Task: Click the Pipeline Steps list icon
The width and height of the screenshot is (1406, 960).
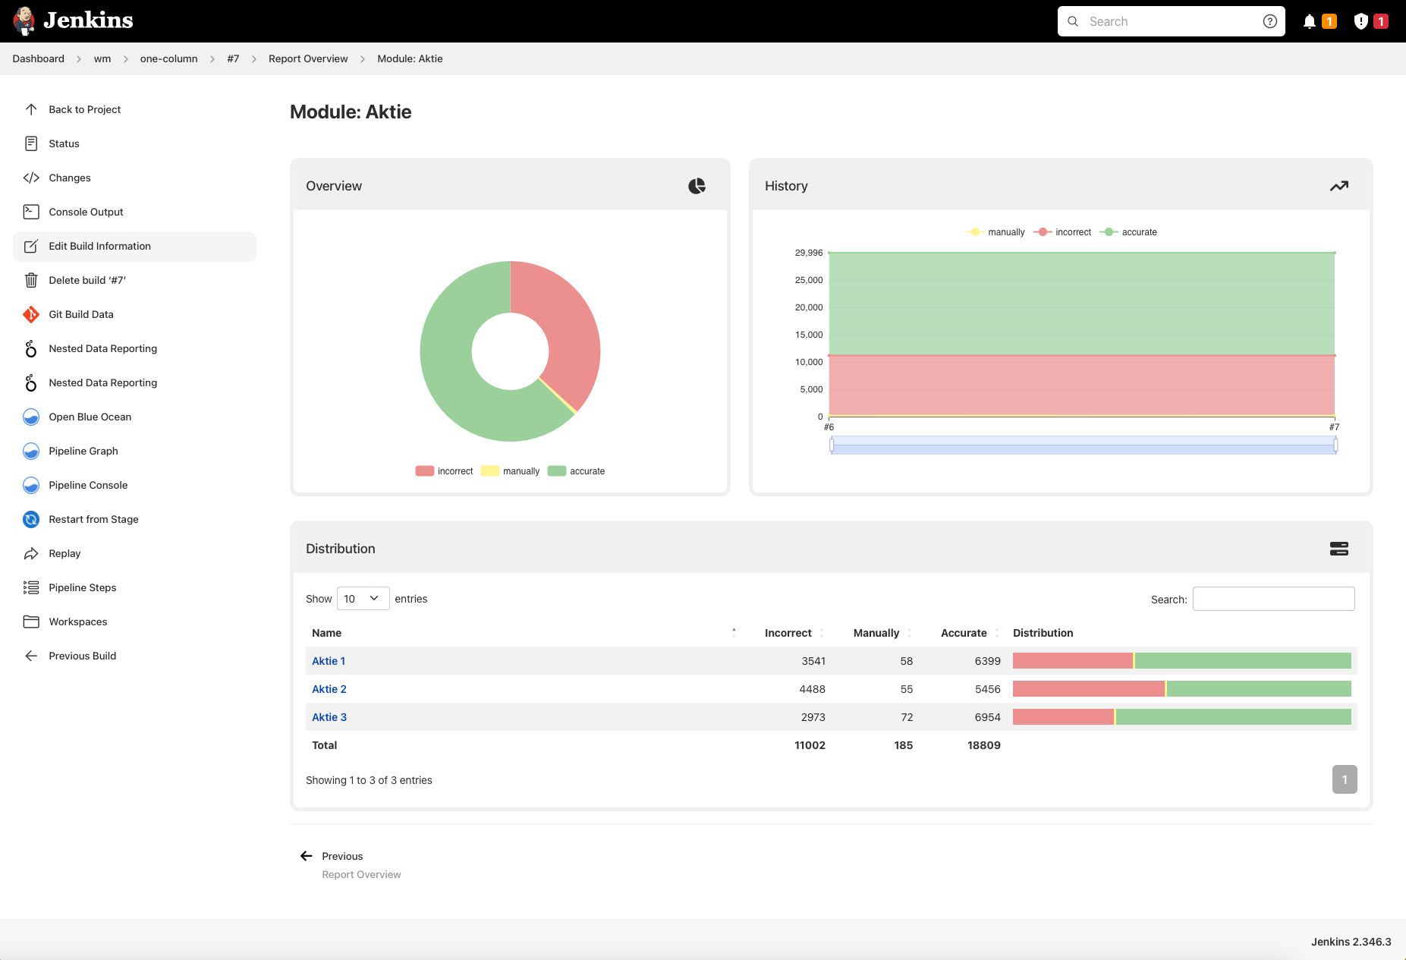Action: [31, 587]
